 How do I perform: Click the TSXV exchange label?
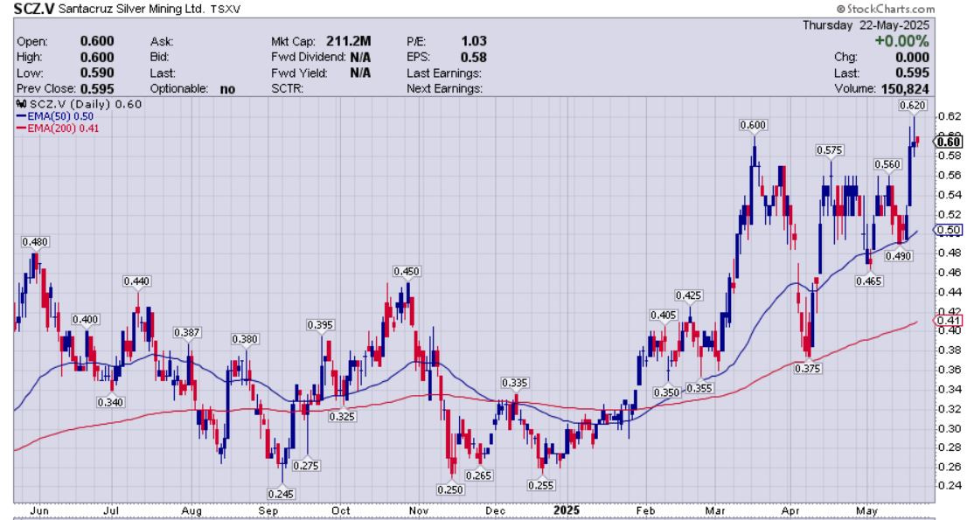click(x=226, y=10)
